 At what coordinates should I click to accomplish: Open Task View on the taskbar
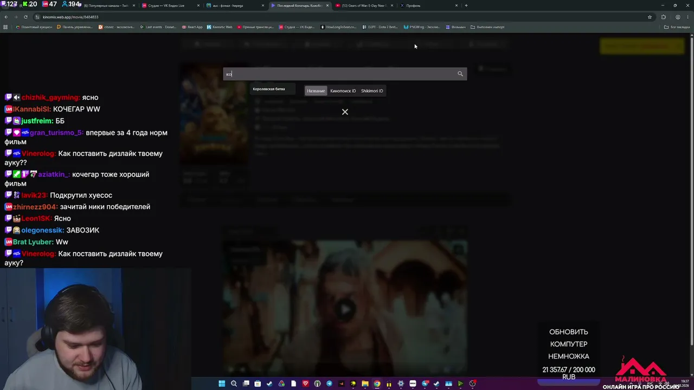246,384
